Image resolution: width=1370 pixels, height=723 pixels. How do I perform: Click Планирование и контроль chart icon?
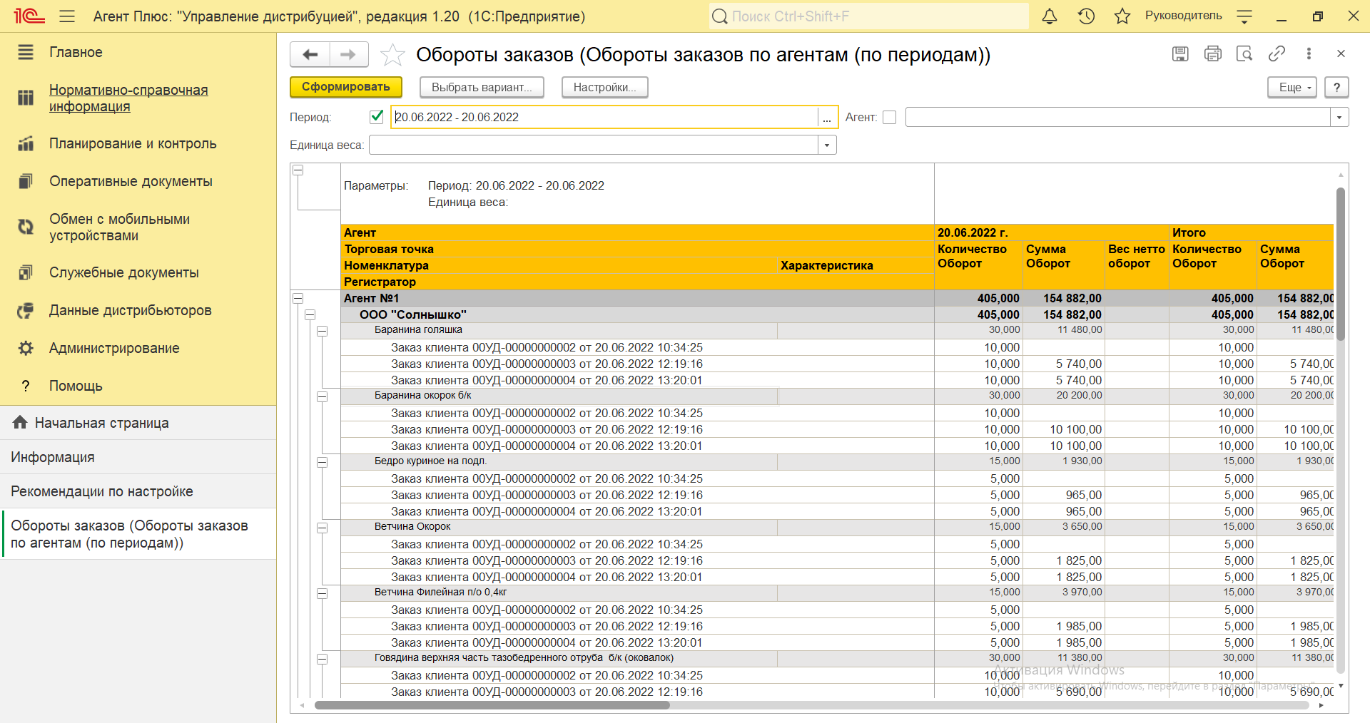click(26, 143)
